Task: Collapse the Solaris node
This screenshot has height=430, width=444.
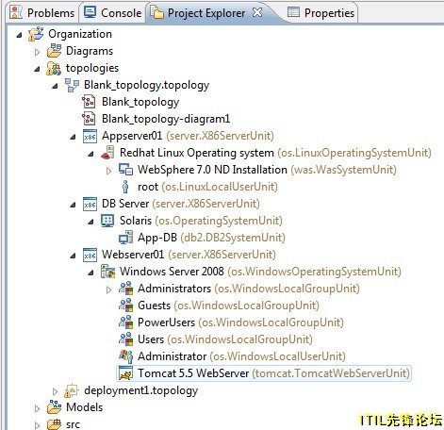Action: click(x=90, y=222)
